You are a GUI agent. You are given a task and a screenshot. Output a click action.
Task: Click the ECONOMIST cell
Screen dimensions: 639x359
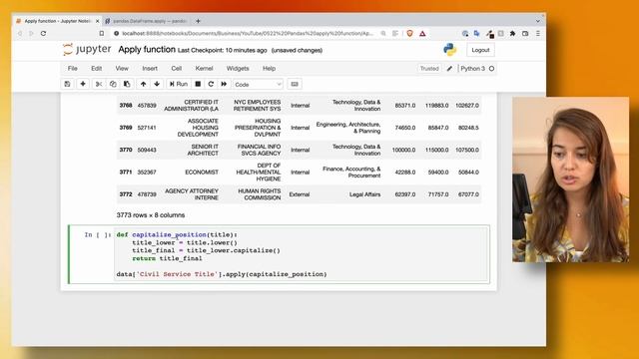tap(202, 173)
